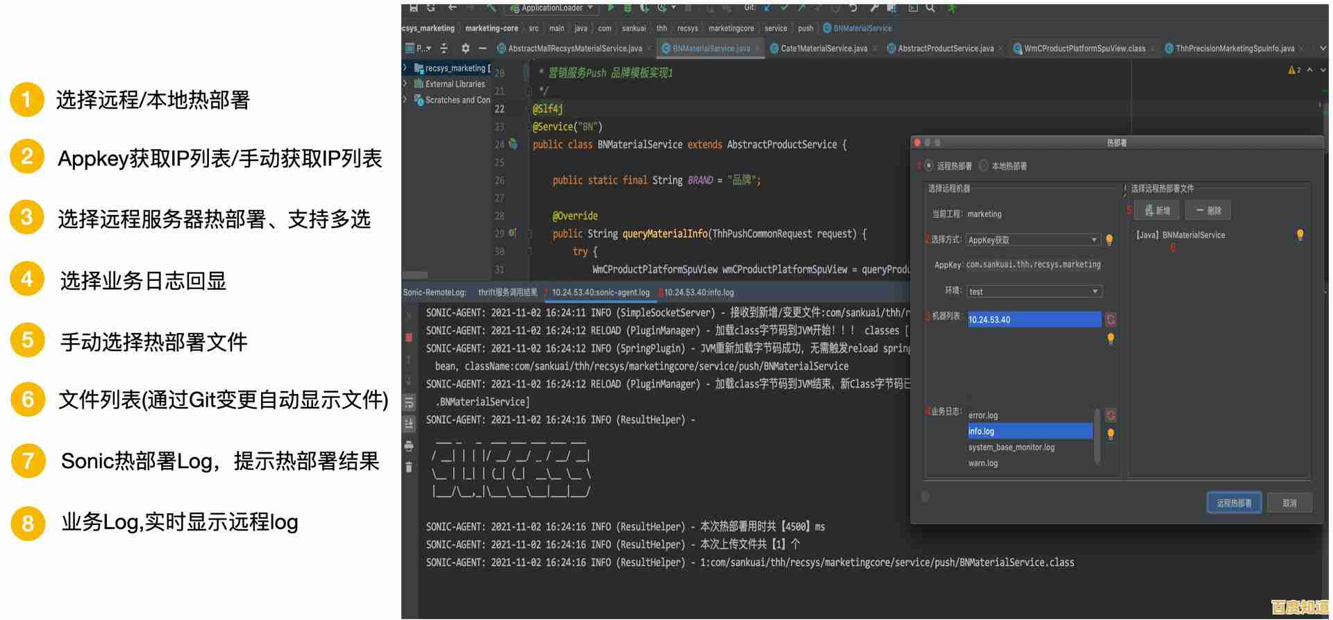This screenshot has height=620, width=1333.
Task: Open 环境 test dropdown
Action: pos(1034,291)
